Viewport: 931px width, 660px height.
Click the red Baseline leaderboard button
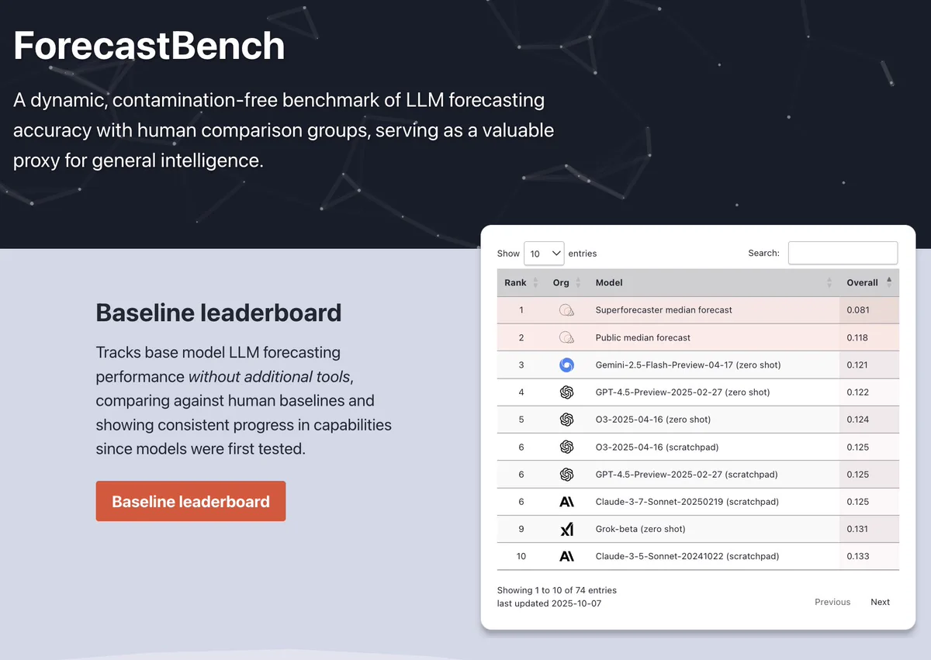tap(191, 501)
